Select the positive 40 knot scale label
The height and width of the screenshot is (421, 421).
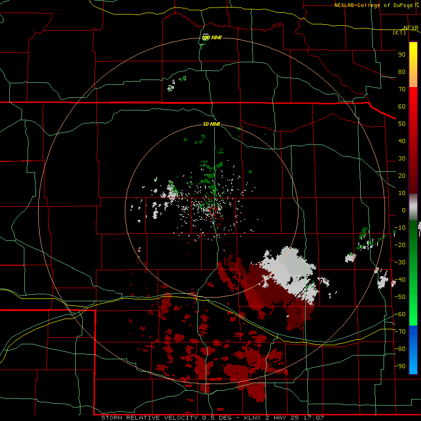[402, 141]
